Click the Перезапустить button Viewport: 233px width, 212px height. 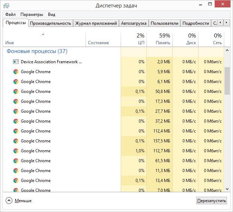click(x=211, y=201)
